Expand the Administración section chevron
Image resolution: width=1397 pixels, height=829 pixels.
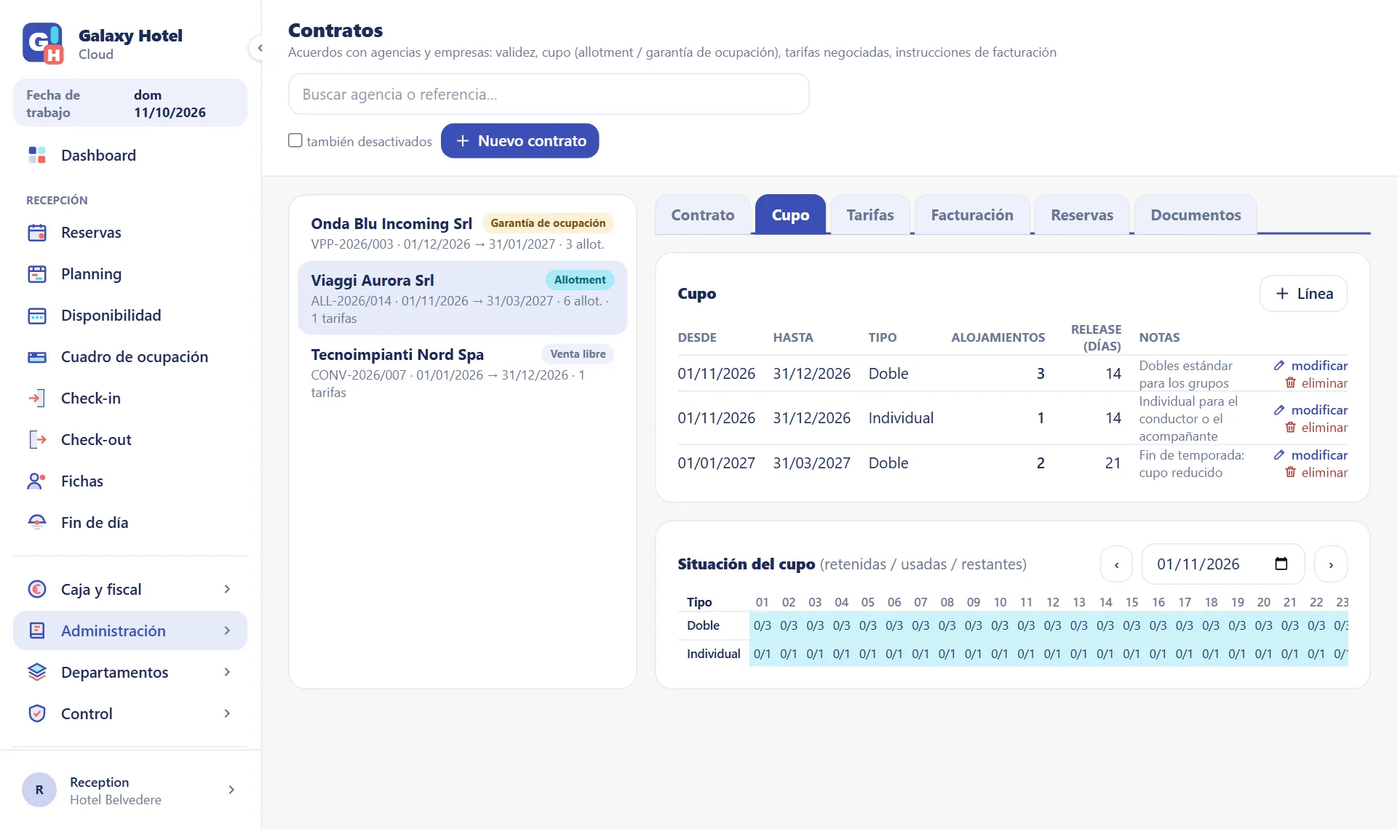coord(228,631)
